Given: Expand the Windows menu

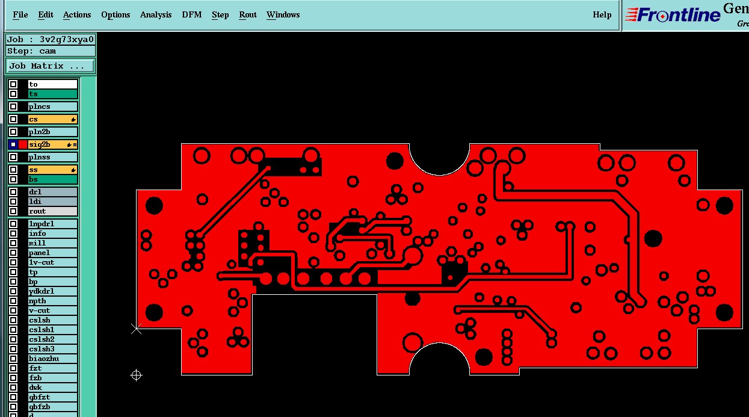Looking at the screenshot, I should [x=283, y=15].
